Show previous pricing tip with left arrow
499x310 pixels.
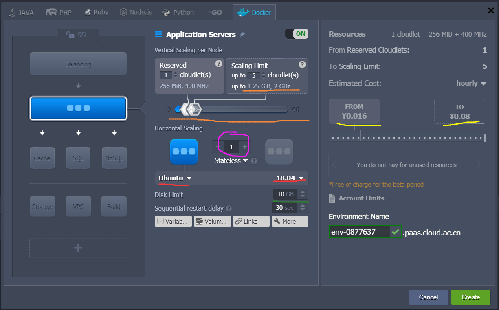click(x=334, y=165)
